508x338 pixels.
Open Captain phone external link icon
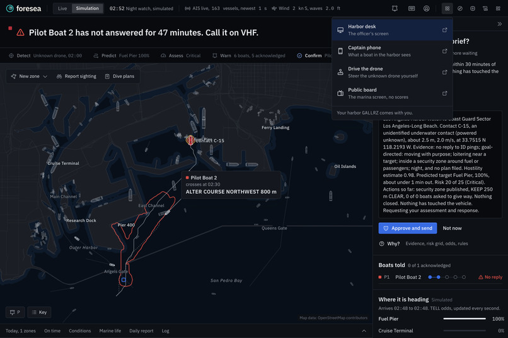pyautogui.click(x=444, y=51)
